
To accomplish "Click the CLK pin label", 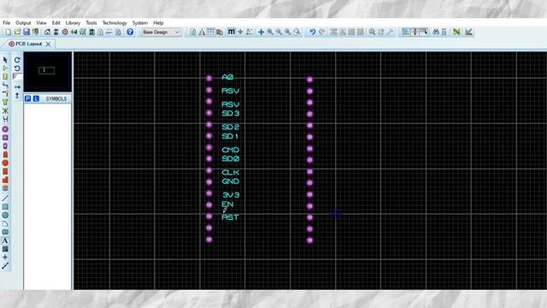I will point(231,173).
